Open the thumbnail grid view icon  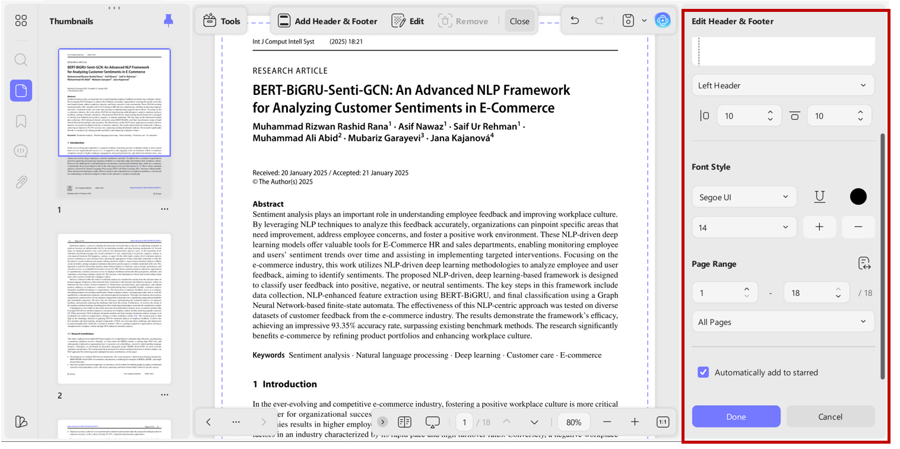click(21, 21)
